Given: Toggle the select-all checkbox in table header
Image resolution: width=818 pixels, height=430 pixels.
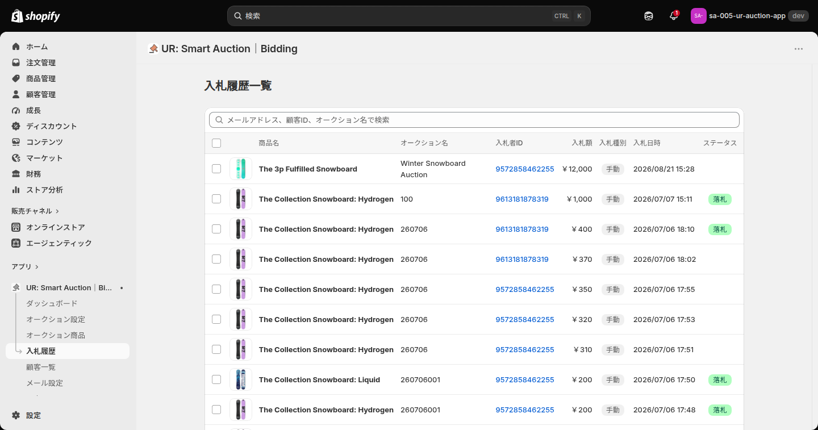Looking at the screenshot, I should (x=216, y=143).
